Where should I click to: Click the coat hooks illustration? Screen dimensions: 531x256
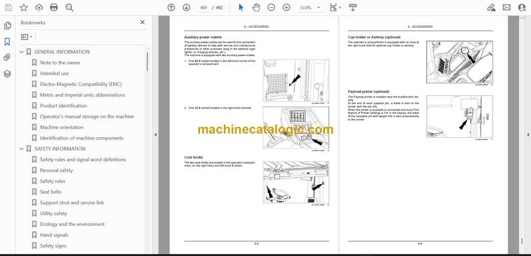point(296,182)
